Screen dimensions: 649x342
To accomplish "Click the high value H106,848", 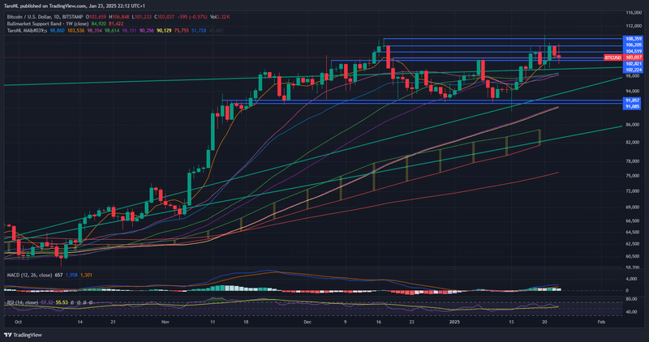I will tap(118, 17).
